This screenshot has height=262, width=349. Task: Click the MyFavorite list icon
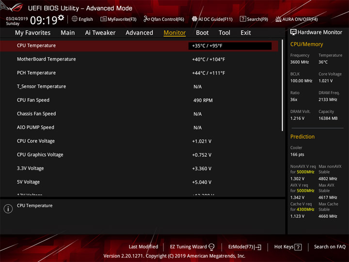(103, 19)
